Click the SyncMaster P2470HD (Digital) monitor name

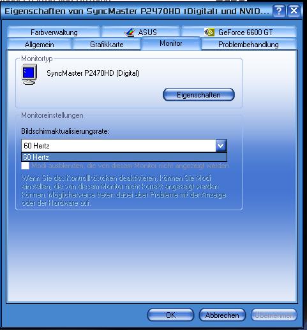point(93,73)
